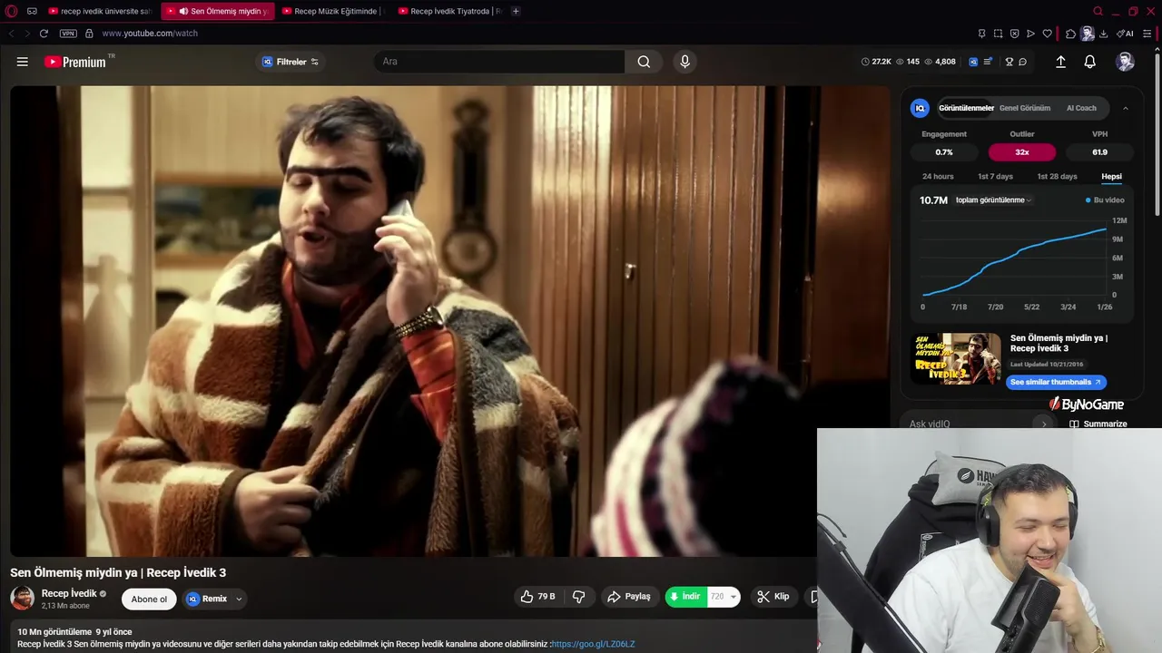This screenshot has width=1162, height=653.
Task: Take a snapshot with the capture icon
Action: pos(998,34)
